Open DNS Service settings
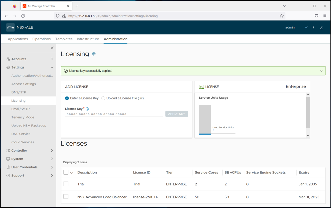 (x=21, y=134)
